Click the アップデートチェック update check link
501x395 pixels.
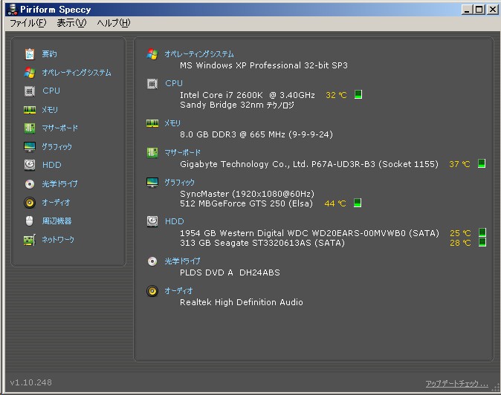point(457,384)
